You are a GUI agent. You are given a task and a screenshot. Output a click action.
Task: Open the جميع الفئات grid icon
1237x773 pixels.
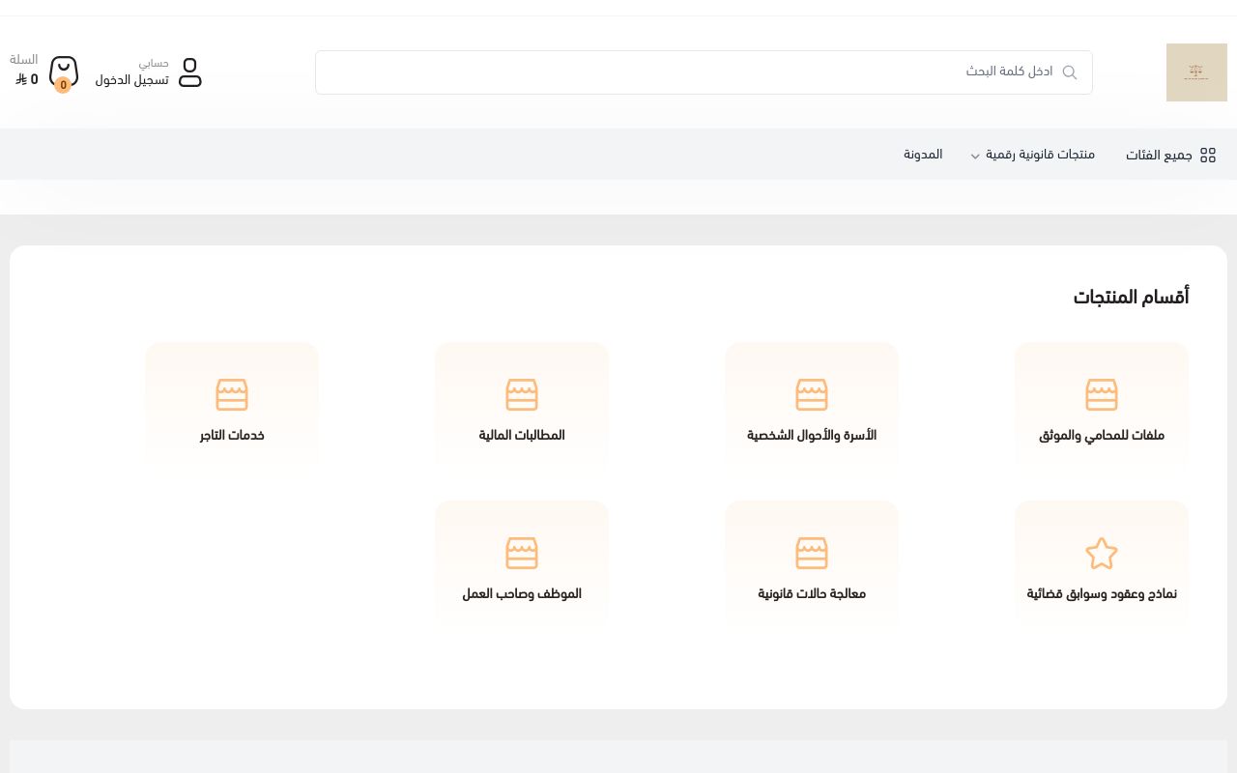(x=1208, y=155)
